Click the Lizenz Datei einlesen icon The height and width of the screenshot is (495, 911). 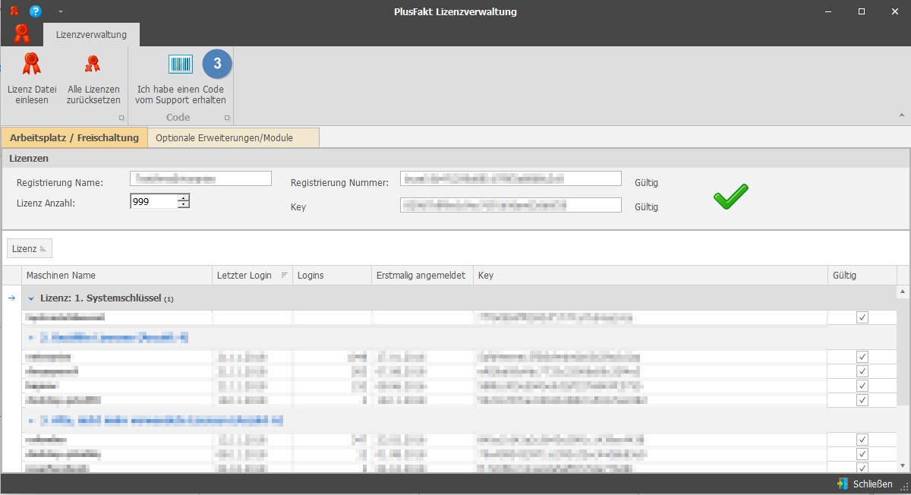32,64
